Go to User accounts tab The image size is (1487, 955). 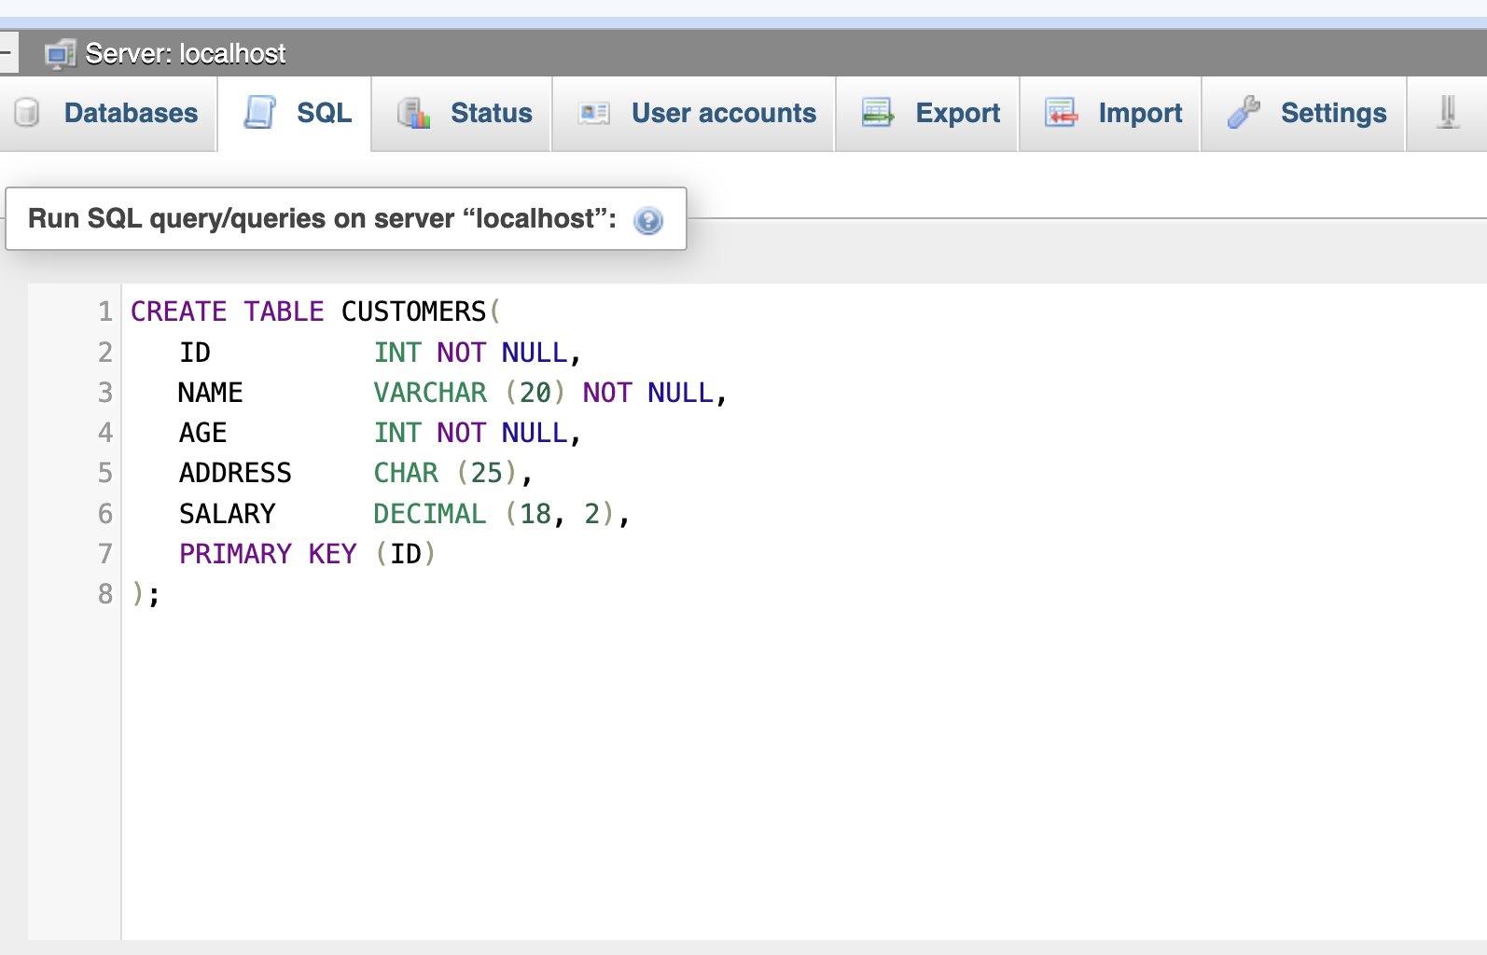click(694, 114)
